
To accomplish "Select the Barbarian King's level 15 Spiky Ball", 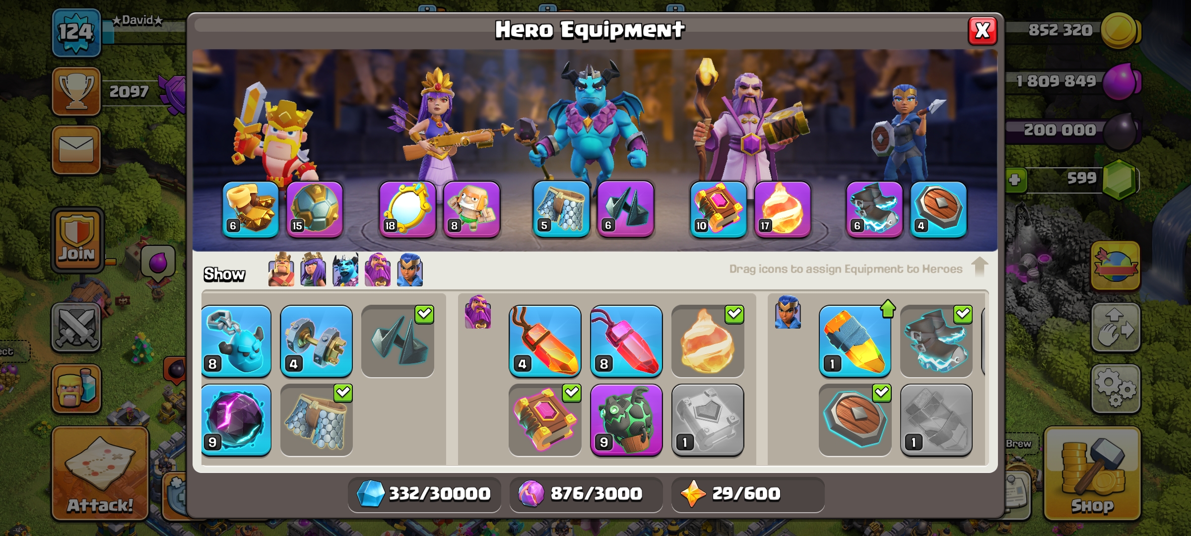I will (315, 209).
